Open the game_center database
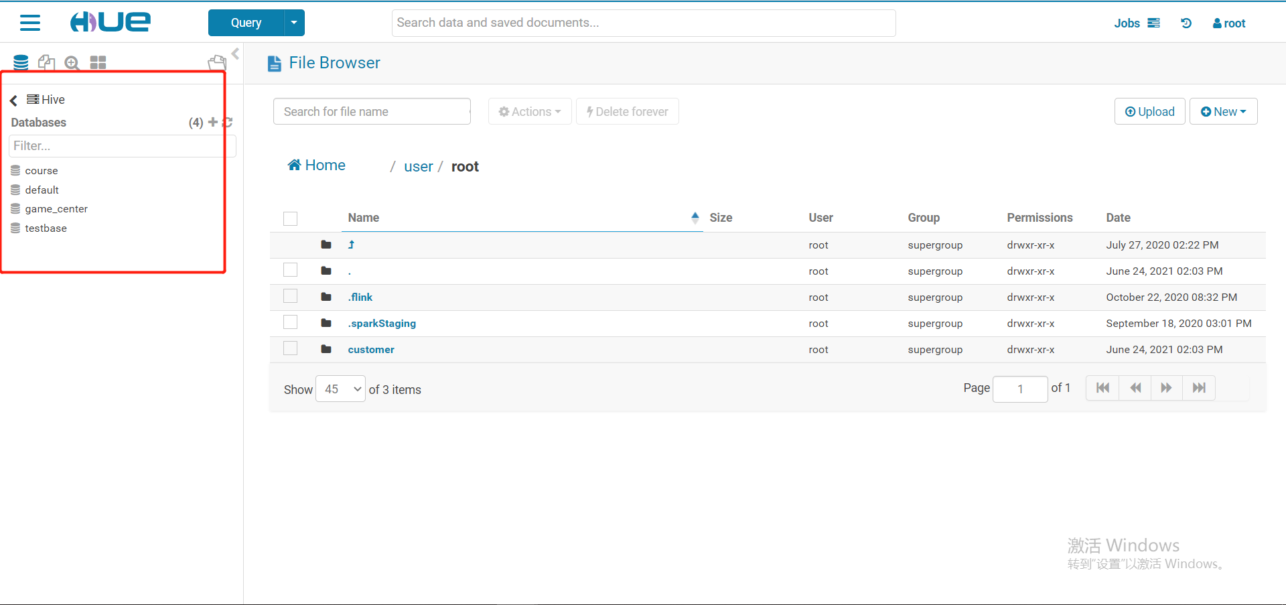This screenshot has width=1286, height=605. pos(56,209)
